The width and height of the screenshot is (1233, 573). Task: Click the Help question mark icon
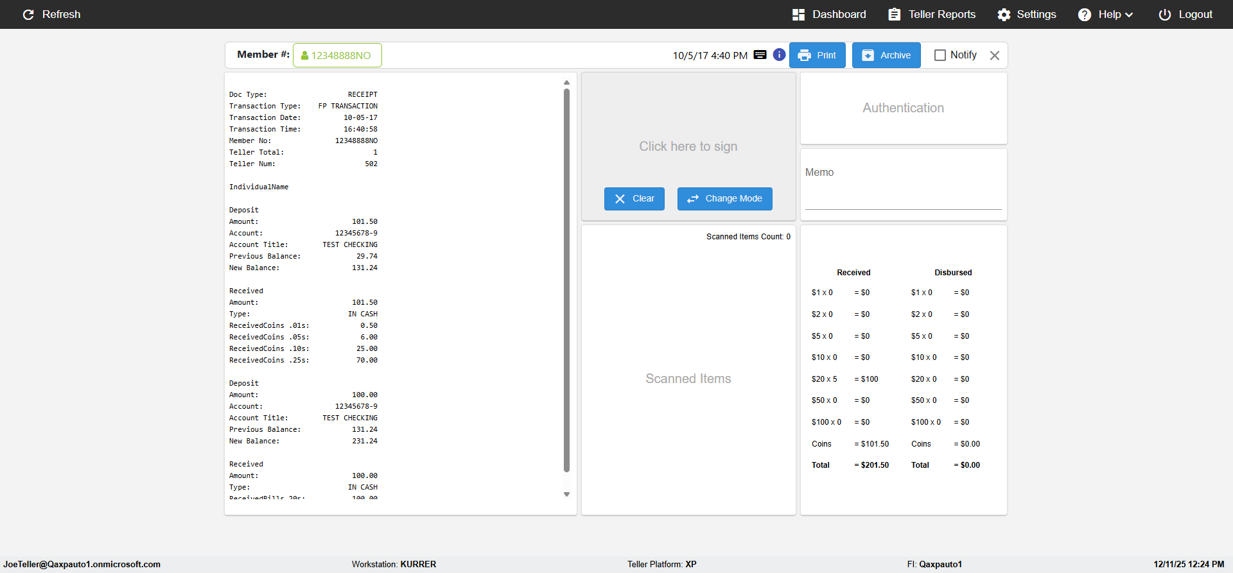[1084, 14]
